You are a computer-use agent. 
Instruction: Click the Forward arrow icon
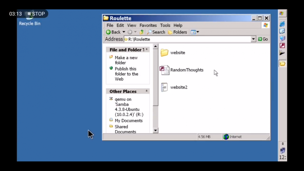(x=130, y=32)
